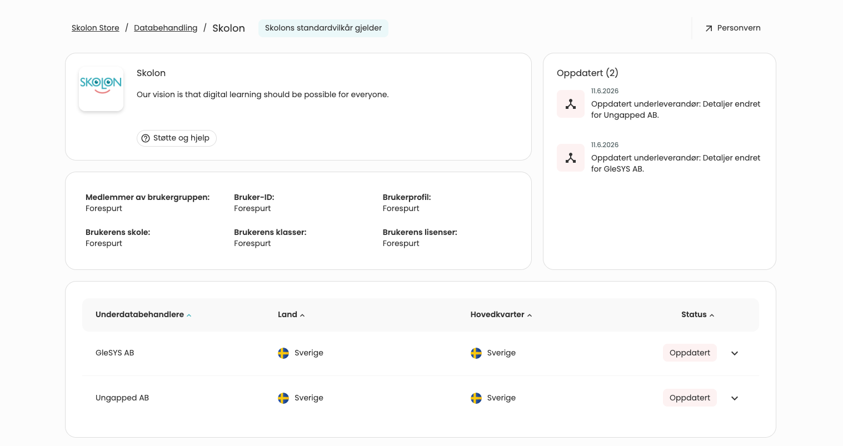Click the Medlemmer av brukergruppen label
This screenshot has width=843, height=446.
click(x=148, y=198)
